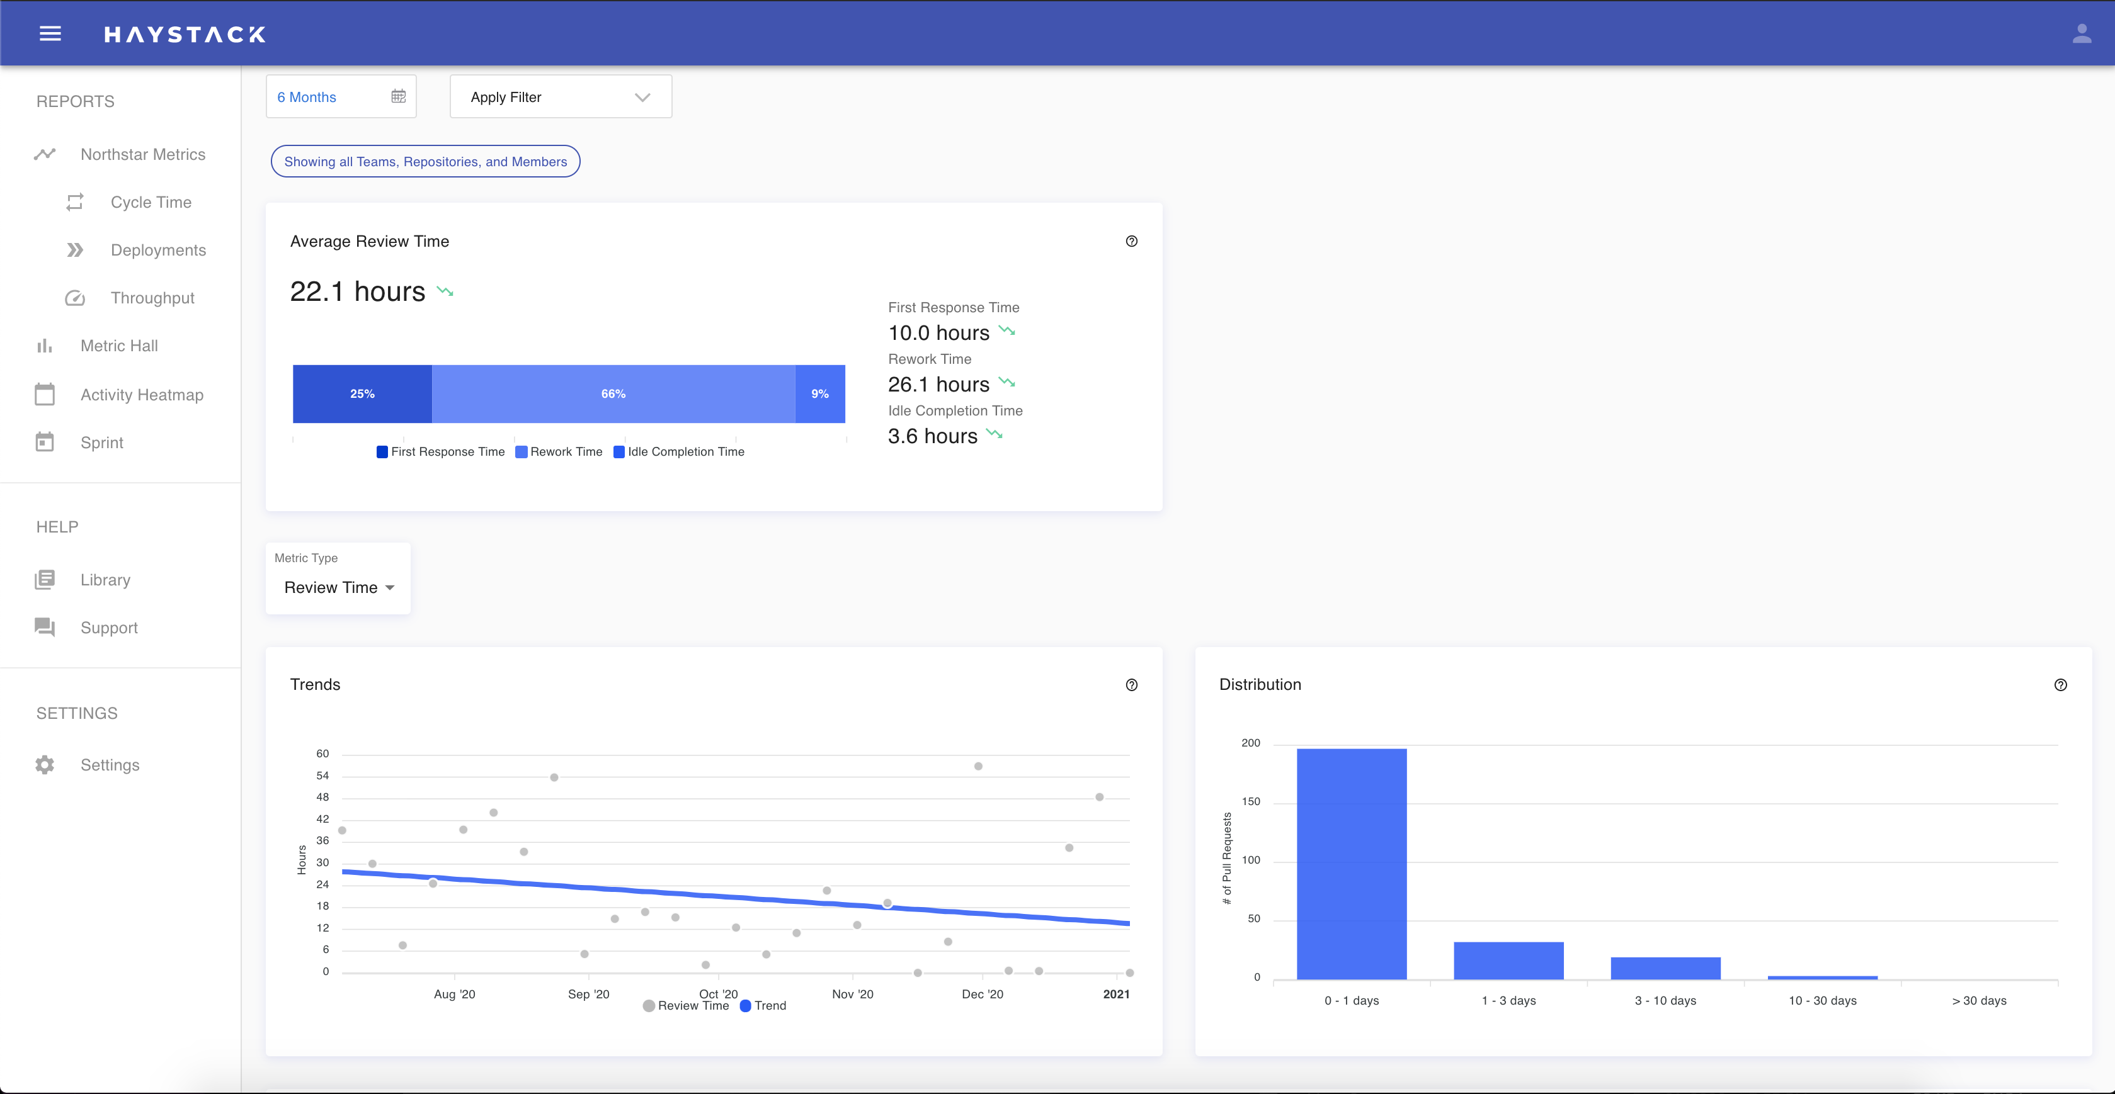Select the Cycle Time report icon
This screenshot has width=2115, height=1094.
[x=75, y=202]
